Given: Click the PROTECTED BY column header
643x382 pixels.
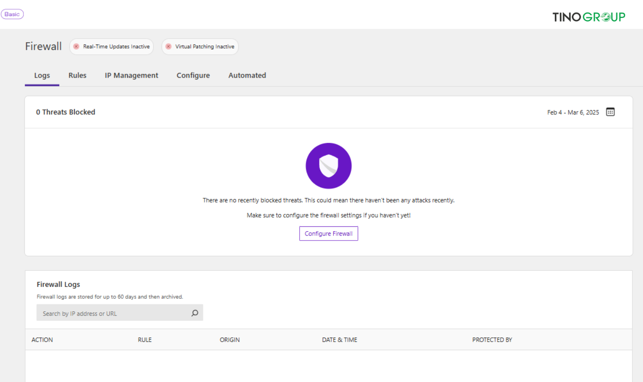Looking at the screenshot, I should pos(492,340).
